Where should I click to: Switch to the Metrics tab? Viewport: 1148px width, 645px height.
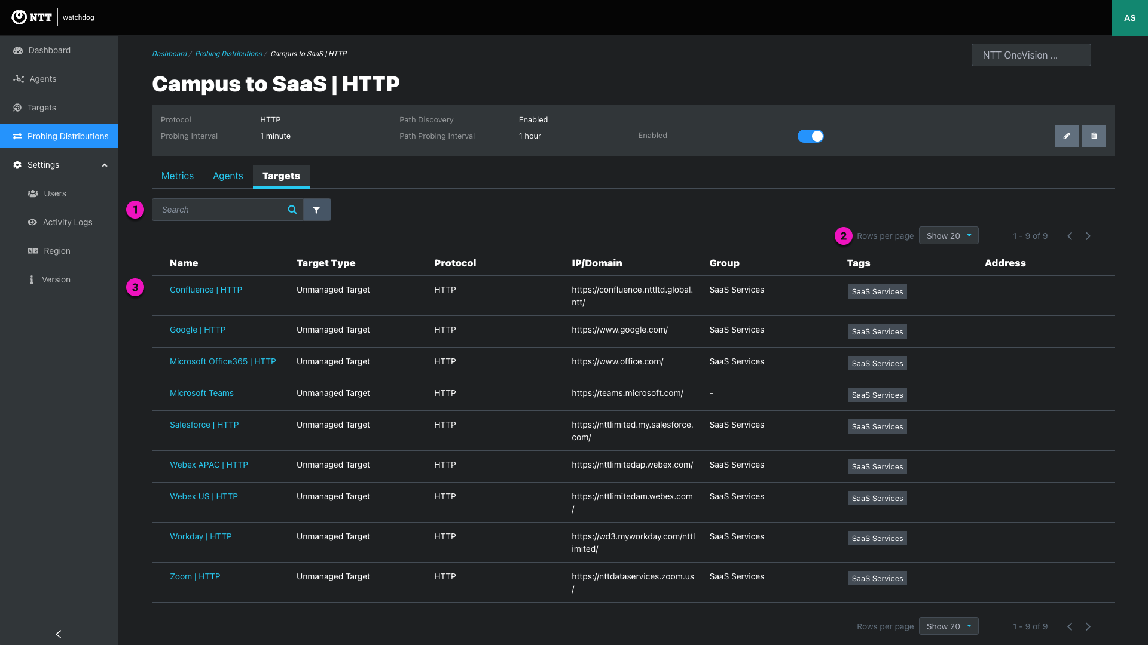[x=178, y=176]
